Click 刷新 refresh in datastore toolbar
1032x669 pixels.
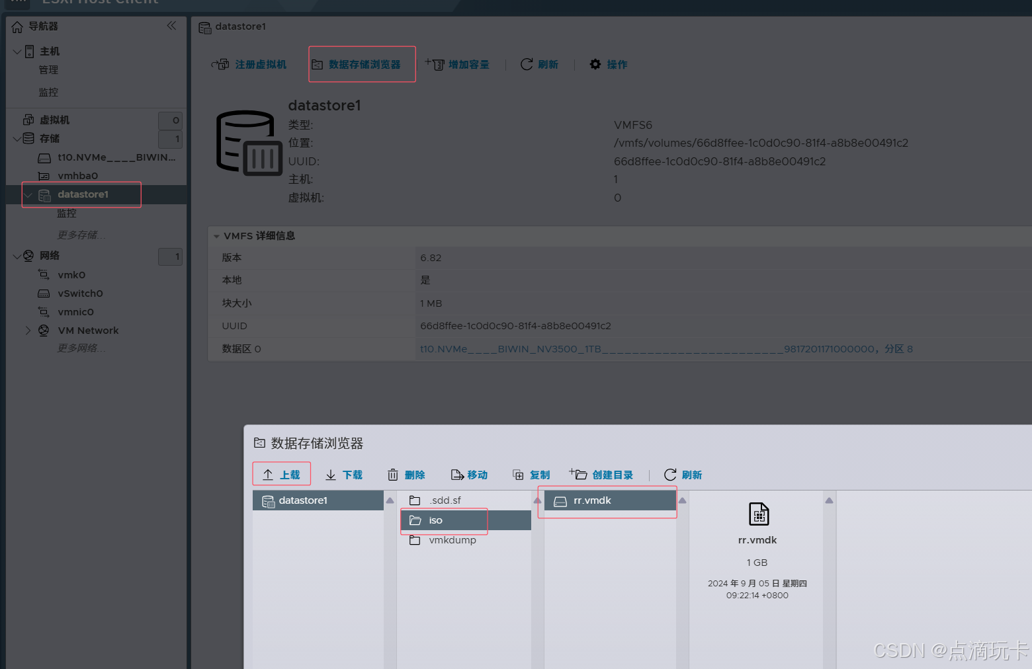[539, 64]
